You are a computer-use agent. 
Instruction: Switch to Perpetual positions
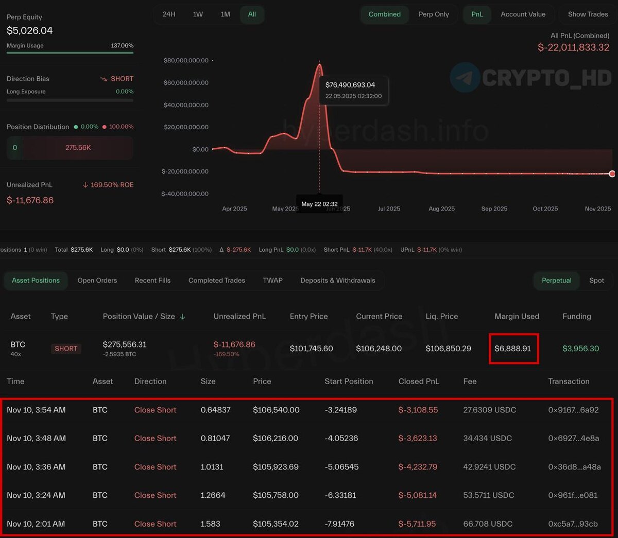[557, 281]
